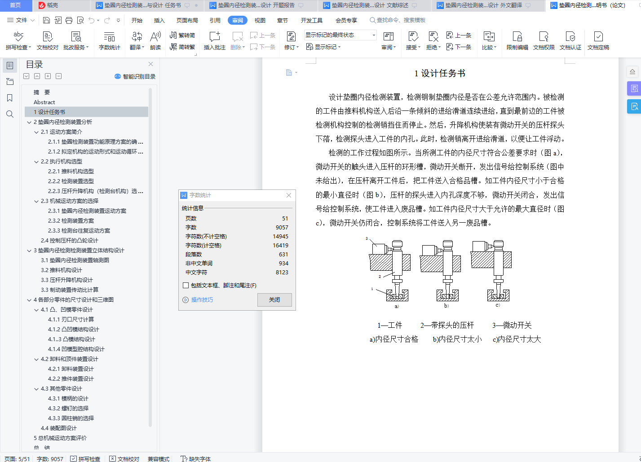Image resolution: width=641 pixels, height=462 pixels.
Task: Click the minus box icon in 目录 toolbar
Action: coord(59,76)
